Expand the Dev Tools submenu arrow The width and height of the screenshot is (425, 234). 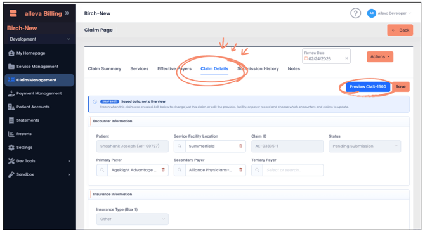coord(69,161)
